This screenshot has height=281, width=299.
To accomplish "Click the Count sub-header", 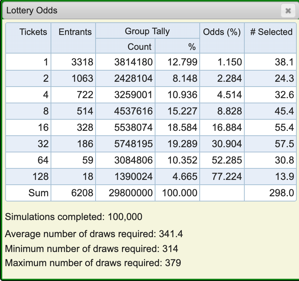I will coord(139,47).
